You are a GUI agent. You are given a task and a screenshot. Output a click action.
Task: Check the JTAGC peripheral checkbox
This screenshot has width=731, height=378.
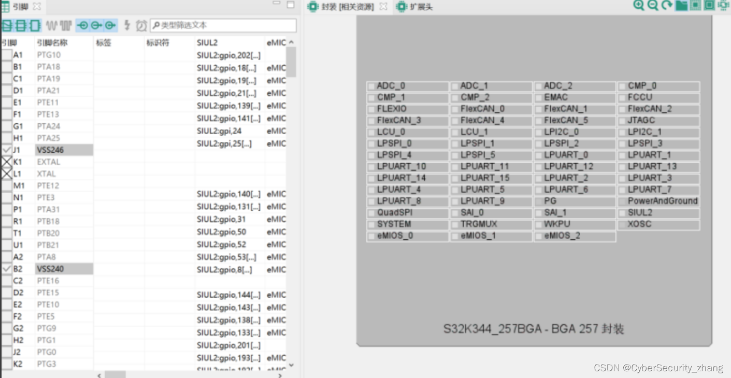[622, 121]
